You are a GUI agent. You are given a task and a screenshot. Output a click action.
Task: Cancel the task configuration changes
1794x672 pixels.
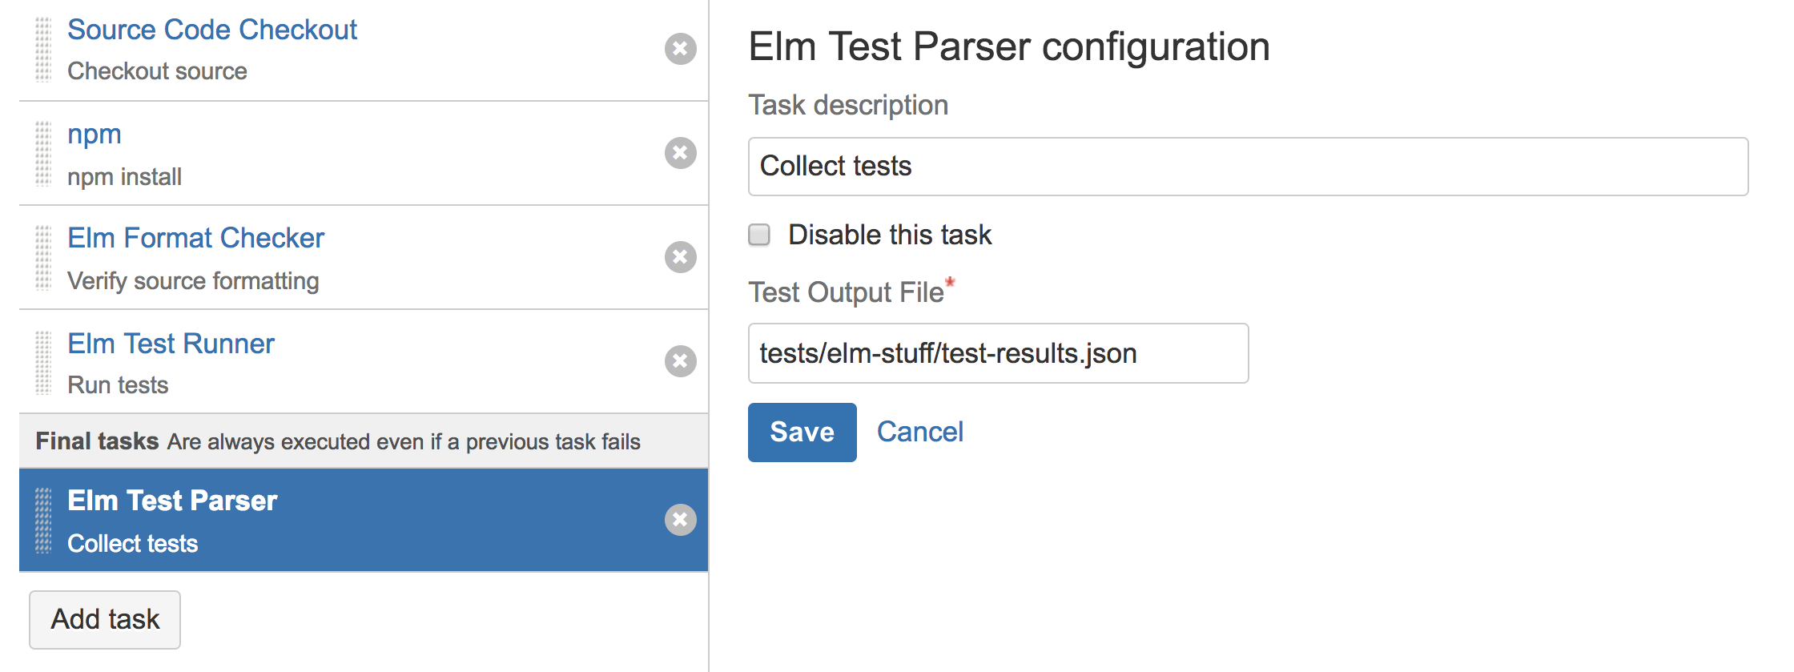pyautogui.click(x=919, y=433)
